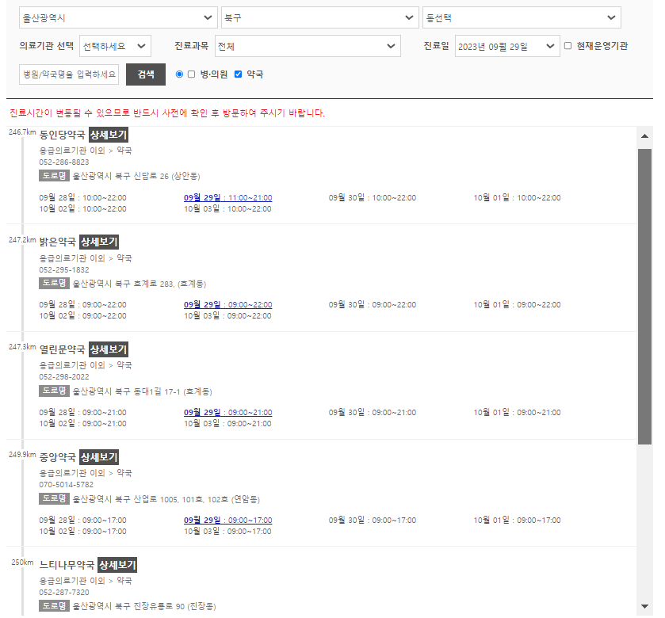Click the 도로명 badge for 밝은약국
This screenshot has height=618, width=665.
[54, 283]
